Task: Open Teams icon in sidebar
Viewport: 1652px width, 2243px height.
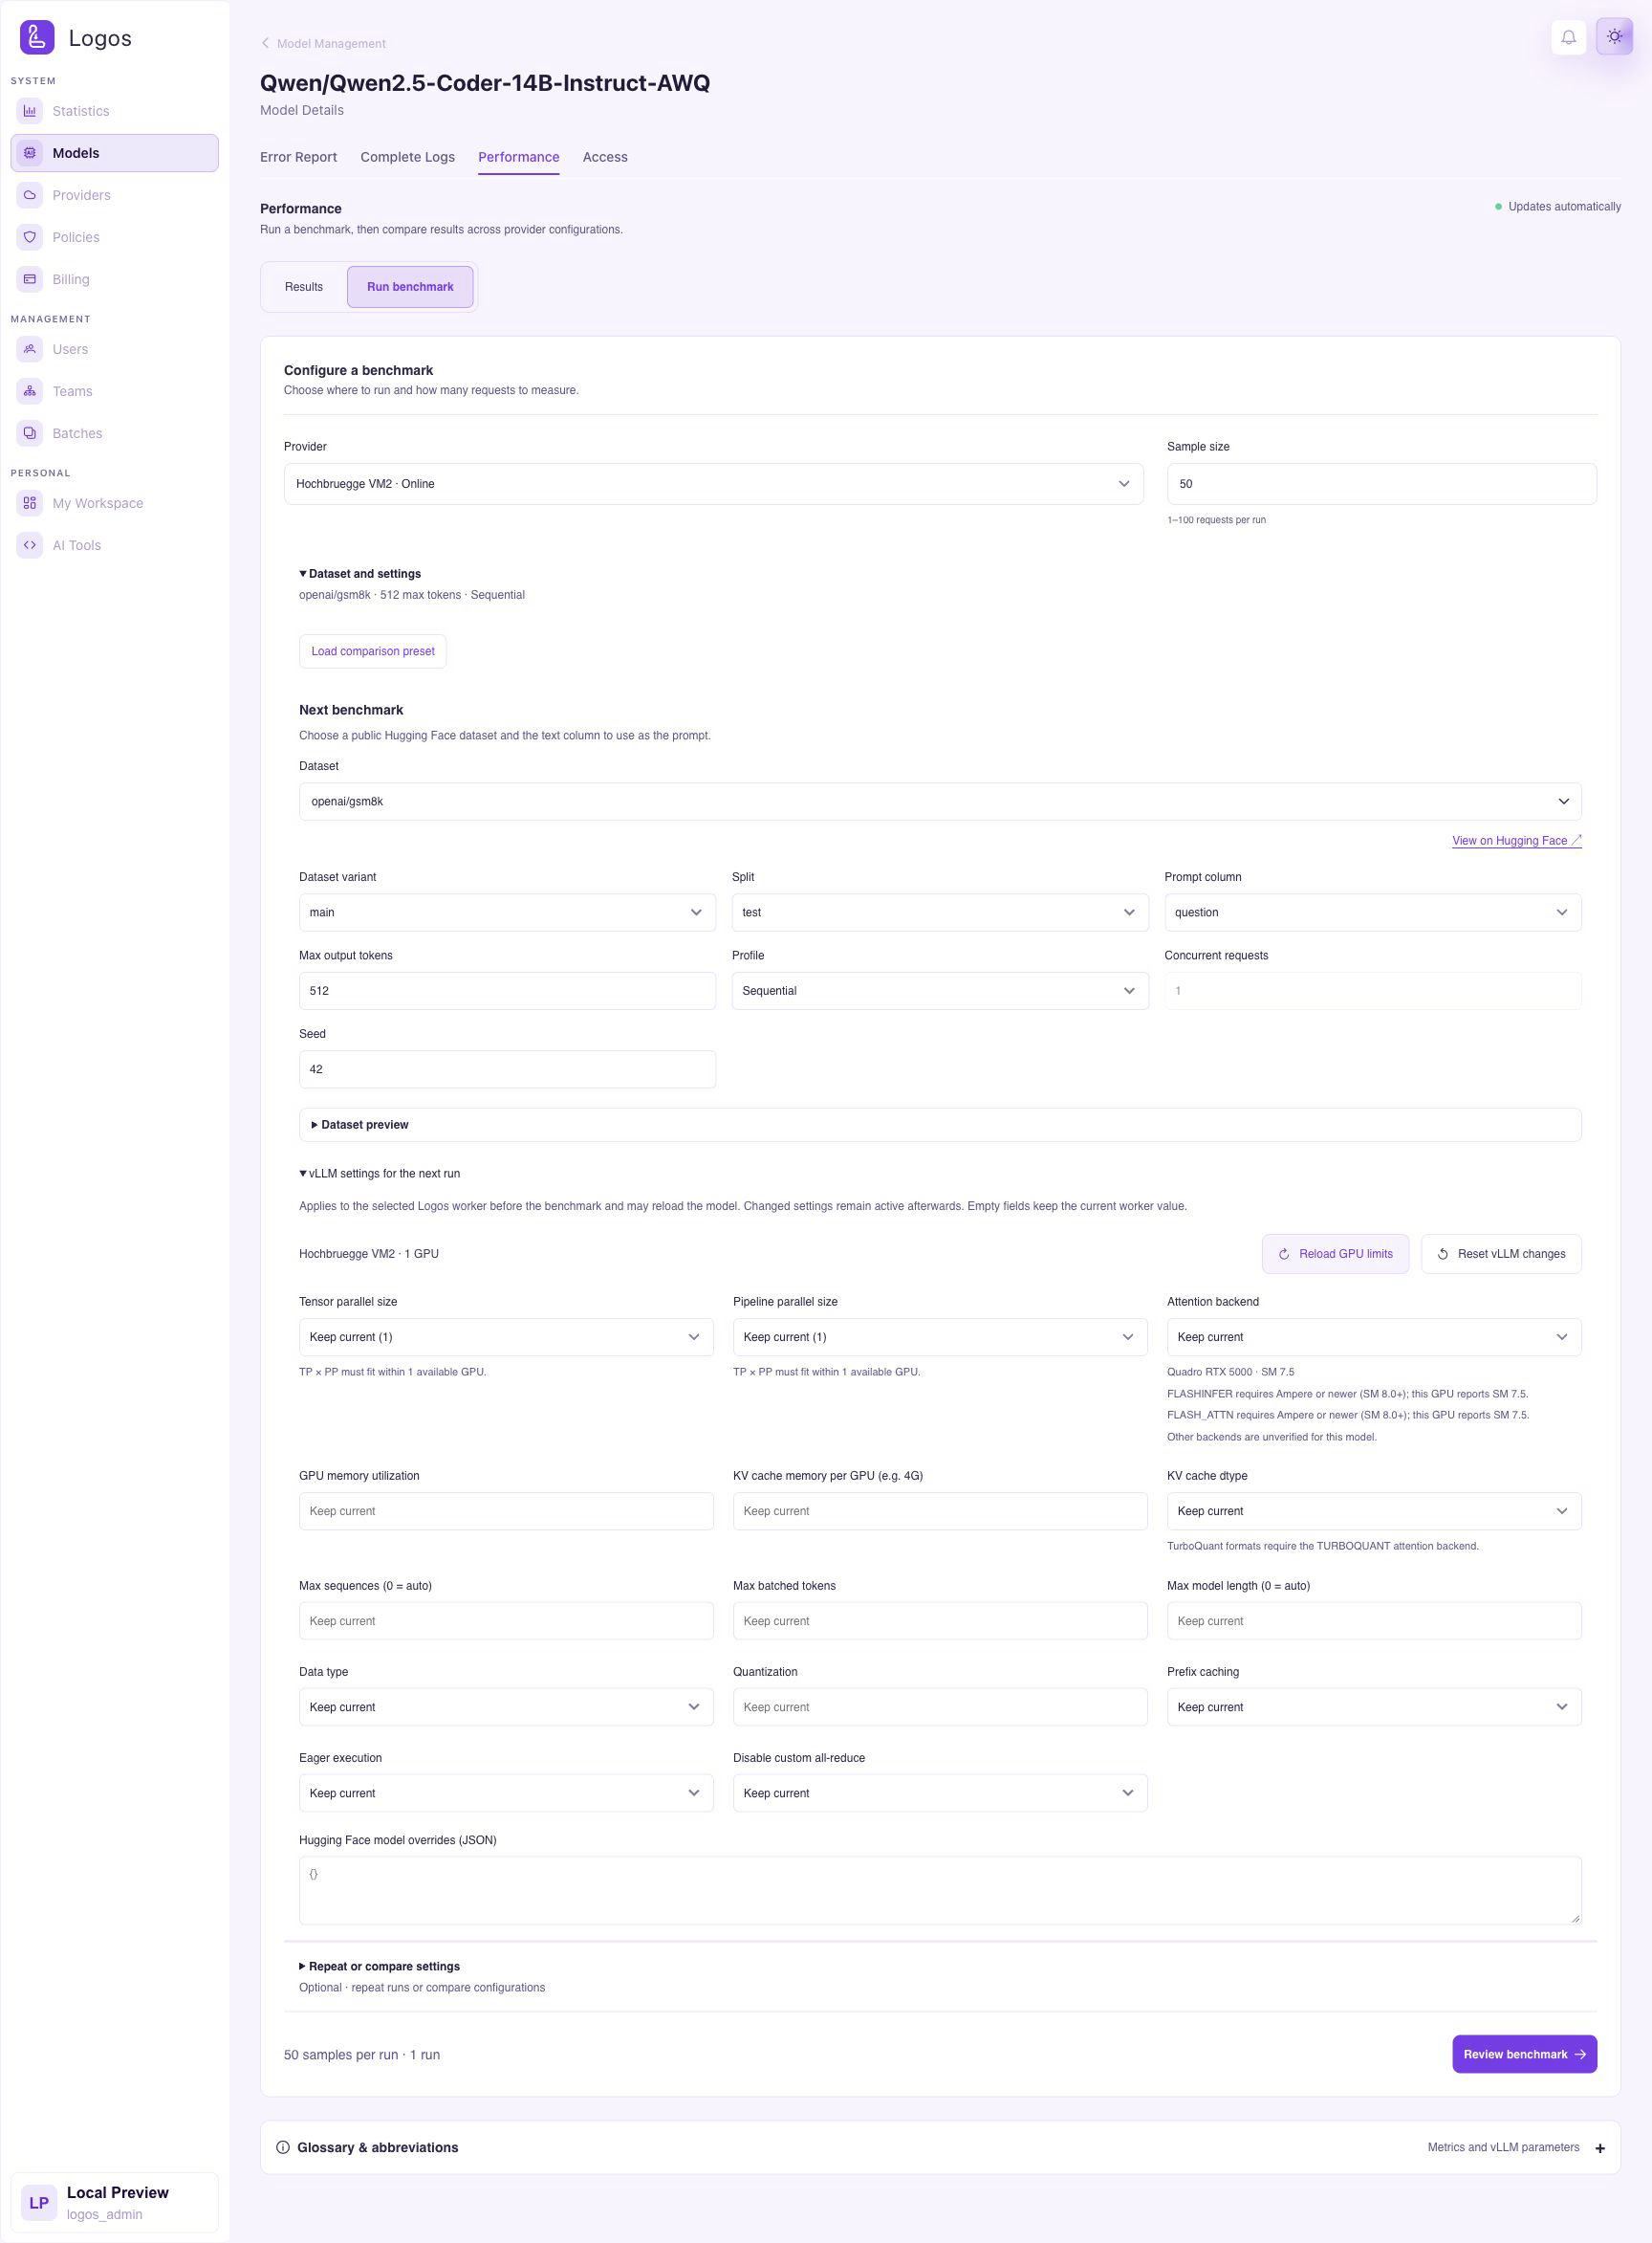Action: click(x=30, y=391)
